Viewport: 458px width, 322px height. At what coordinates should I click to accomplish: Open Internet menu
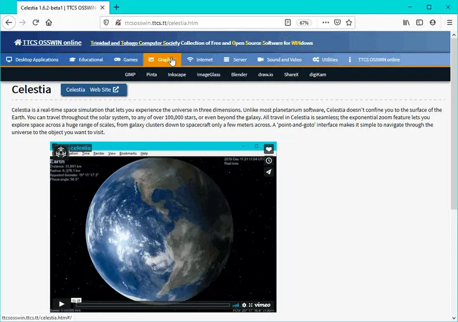click(200, 60)
